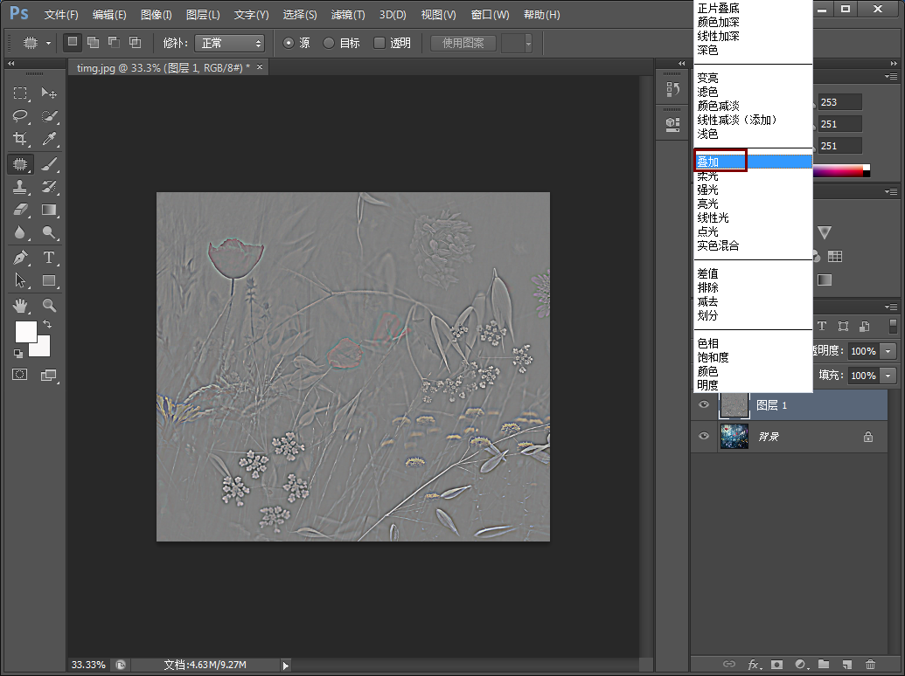Image resolution: width=905 pixels, height=676 pixels.
Task: Toggle Quick Mask mode
Action: [20, 376]
